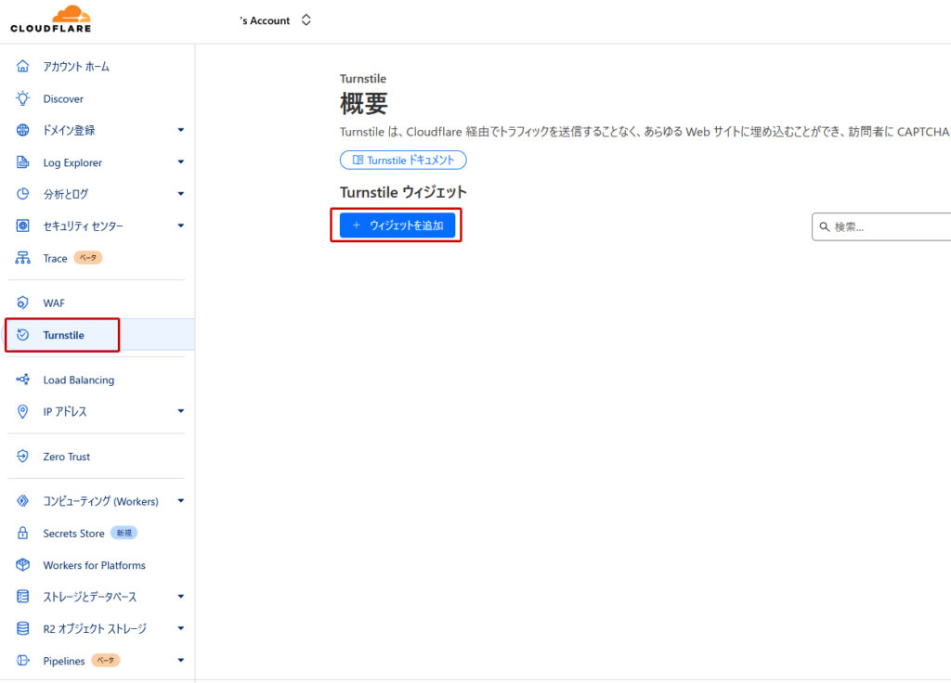951x683 pixels.
Task: Select Turnstile in the sidebar
Action: click(x=63, y=335)
